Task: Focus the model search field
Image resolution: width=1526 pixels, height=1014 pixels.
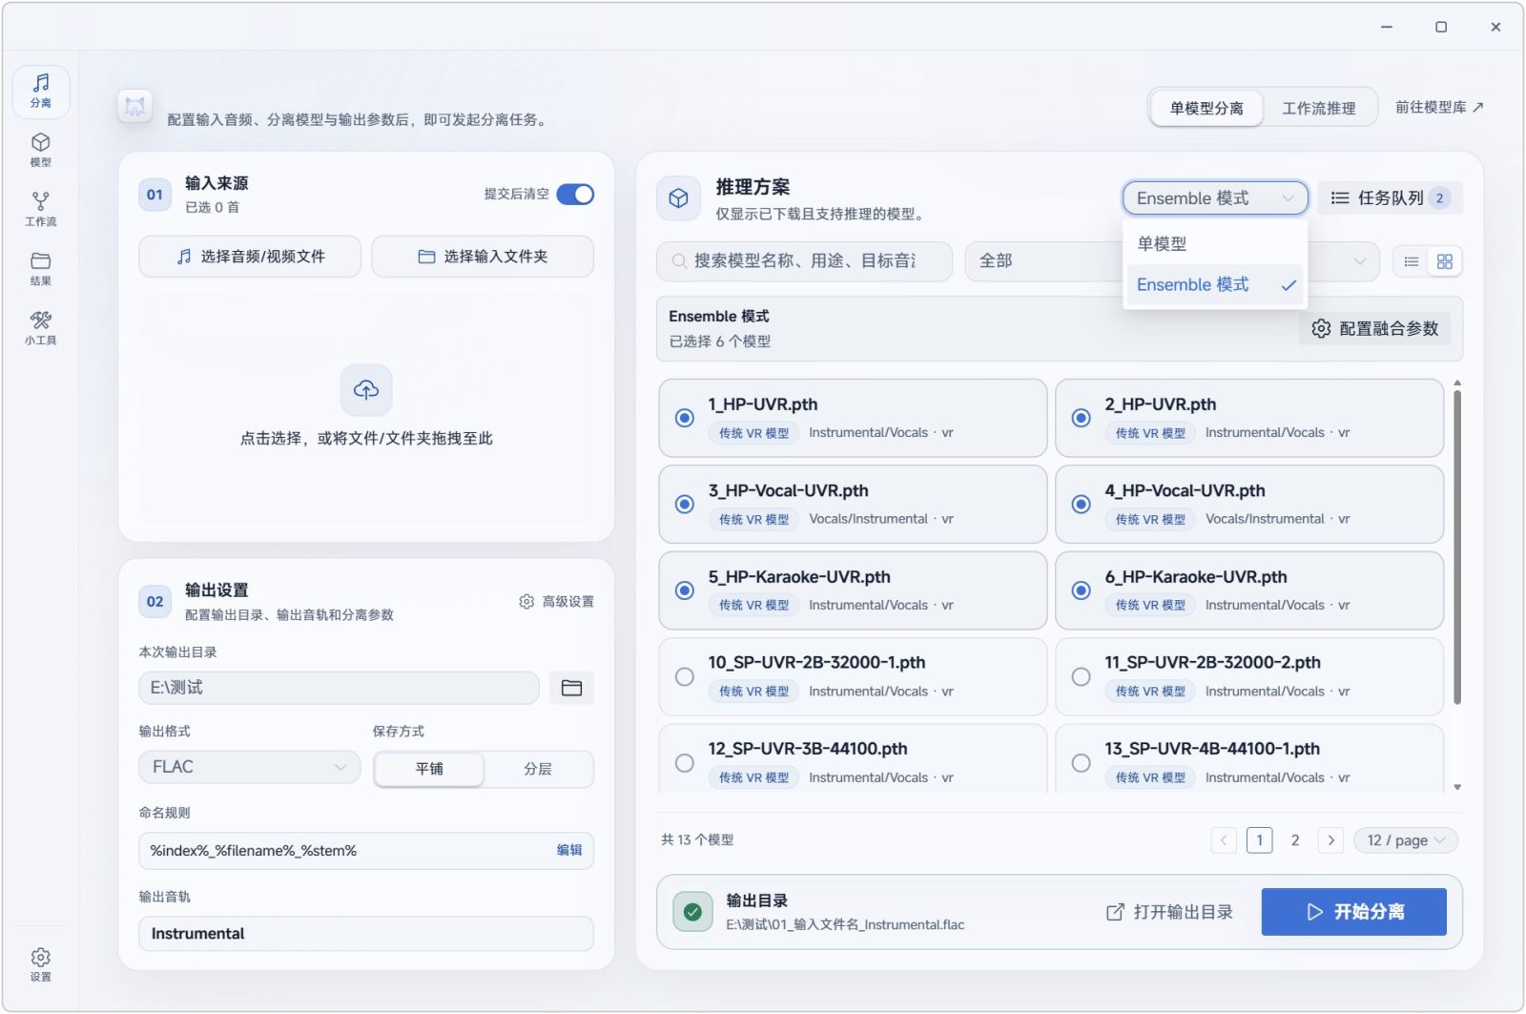Action: pos(804,261)
